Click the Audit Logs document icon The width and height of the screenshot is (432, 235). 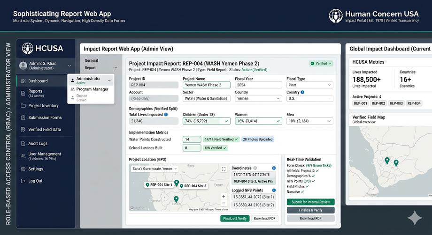tap(23, 143)
